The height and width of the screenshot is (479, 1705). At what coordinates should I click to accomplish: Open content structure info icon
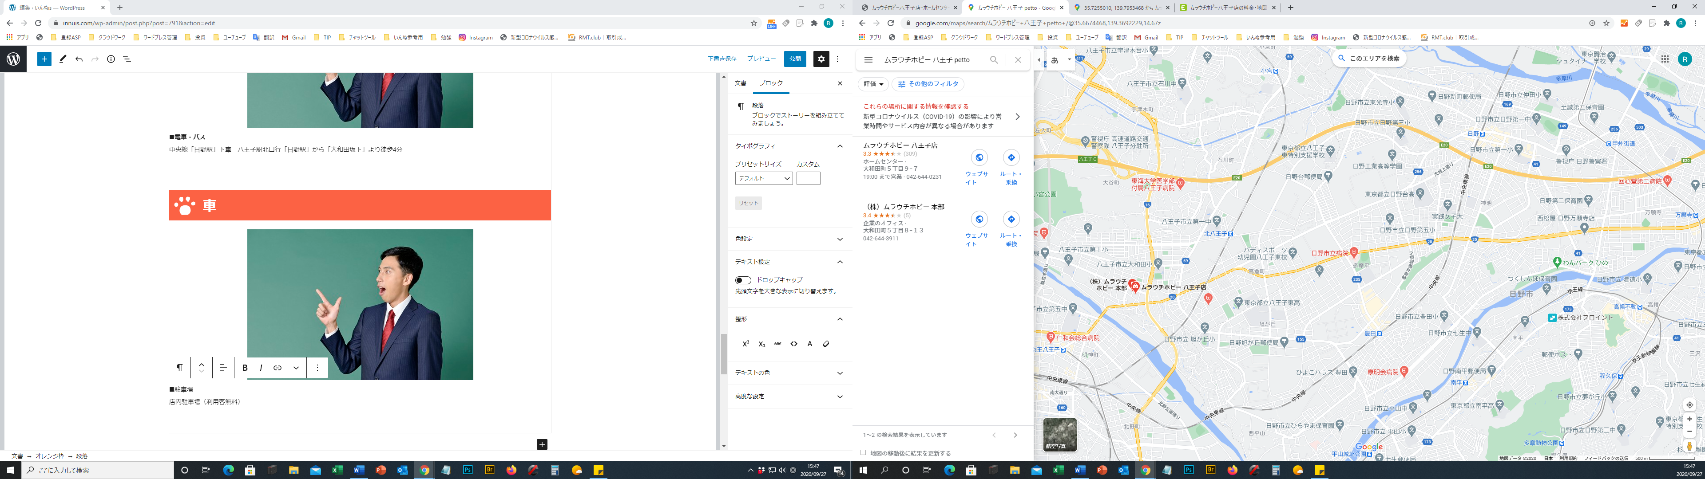pos(111,59)
